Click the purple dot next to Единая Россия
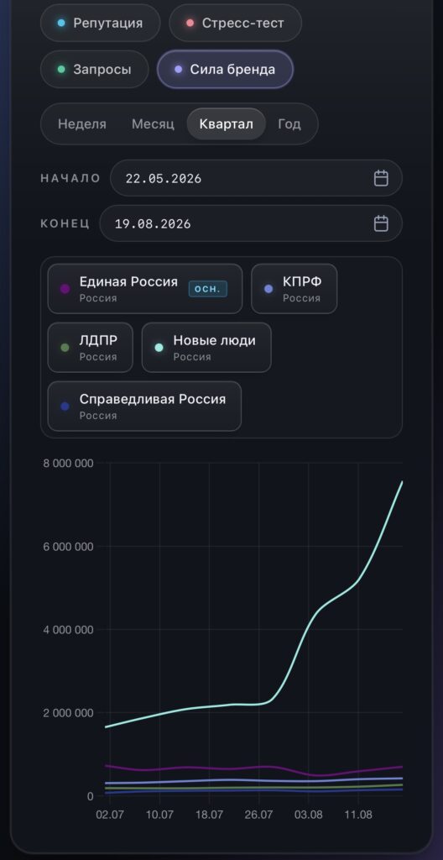Screen dimensions: 443x860 pos(65,289)
